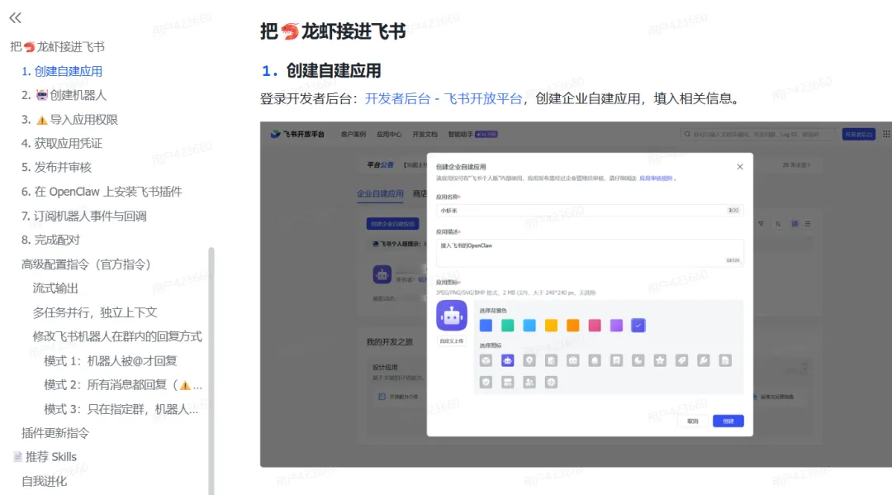This screenshot has width=892, height=495.
Task: Pick the yellow background color swatch
Action: coord(551,326)
